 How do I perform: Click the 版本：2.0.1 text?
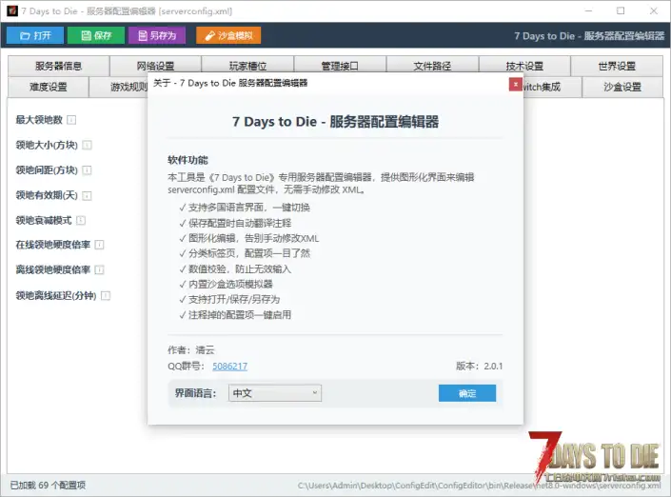[480, 366]
